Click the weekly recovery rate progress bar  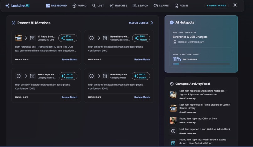201,64
